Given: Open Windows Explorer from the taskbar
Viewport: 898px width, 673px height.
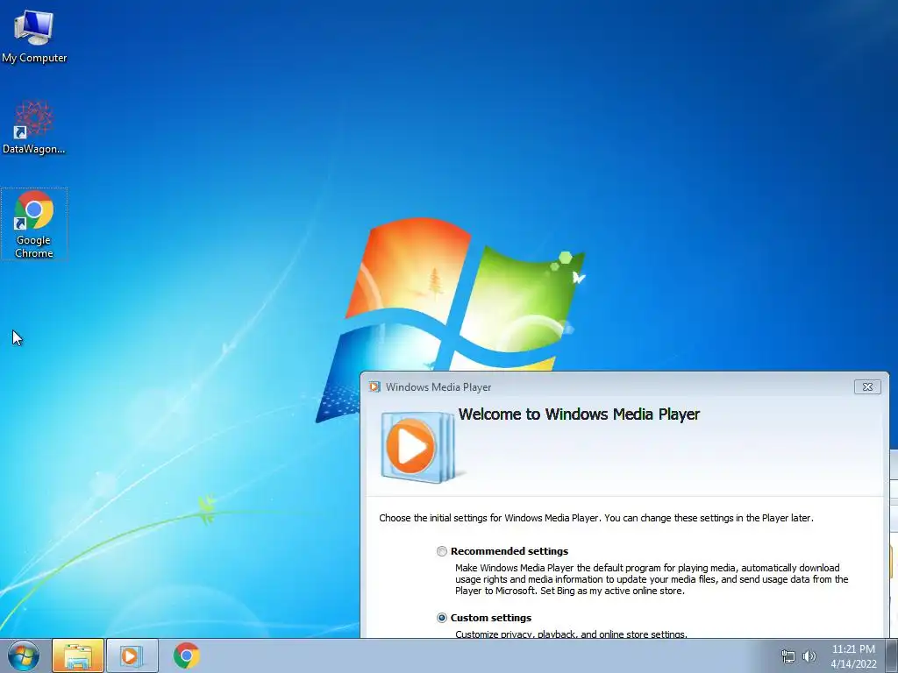Looking at the screenshot, I should [78, 655].
